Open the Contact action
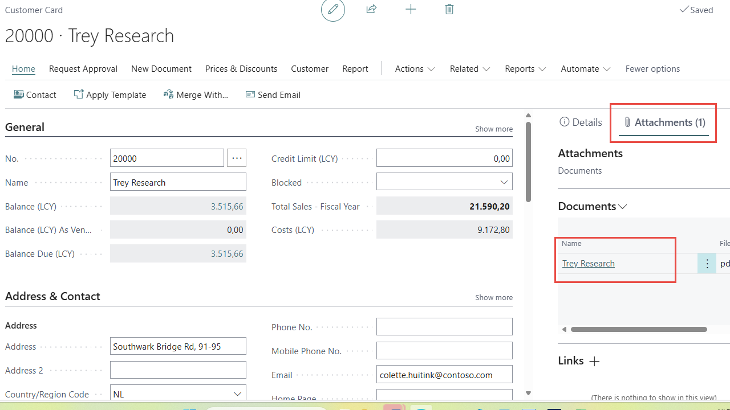Screen dimensions: 730x410 point(35,95)
